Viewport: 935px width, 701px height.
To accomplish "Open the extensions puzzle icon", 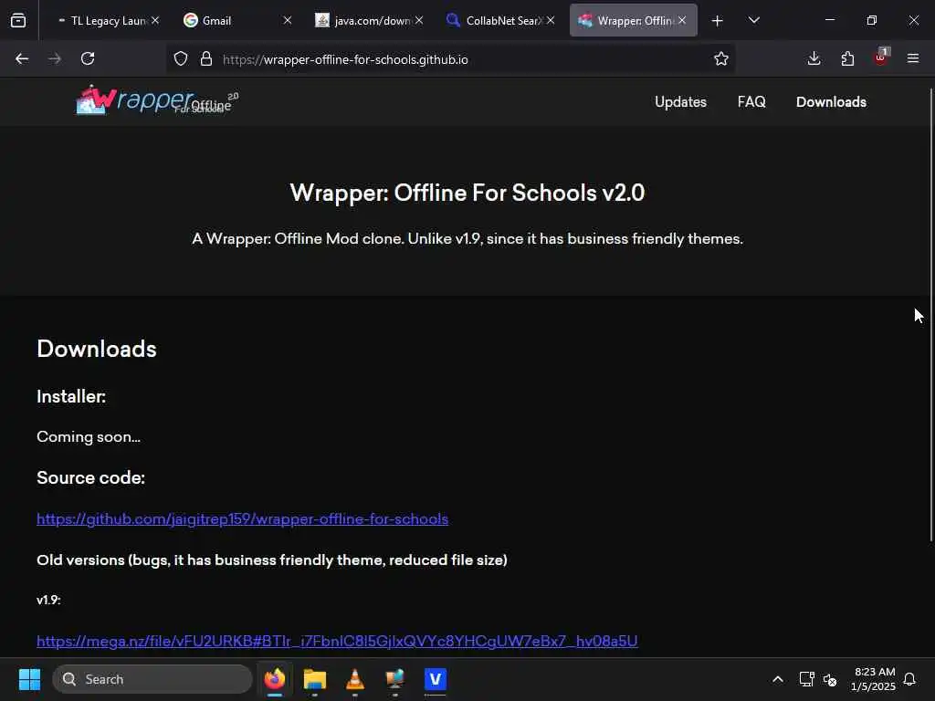I will click(x=847, y=58).
